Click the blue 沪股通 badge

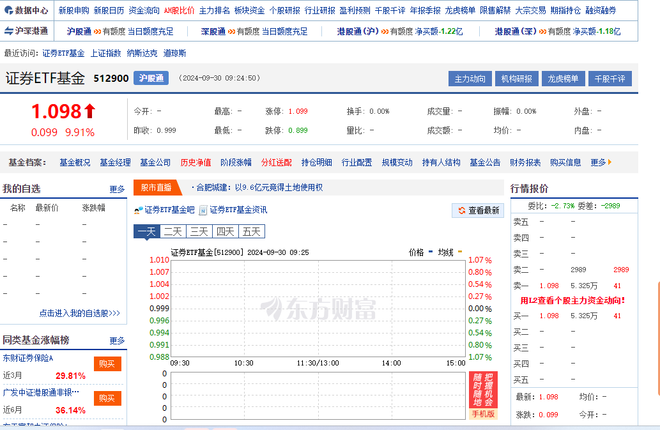[x=151, y=78]
